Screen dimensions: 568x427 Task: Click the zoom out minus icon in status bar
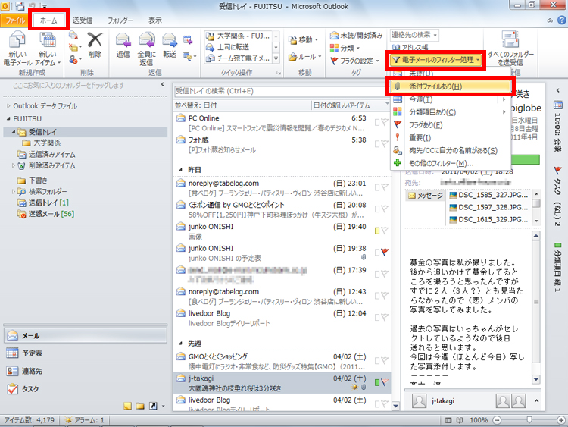click(x=497, y=420)
